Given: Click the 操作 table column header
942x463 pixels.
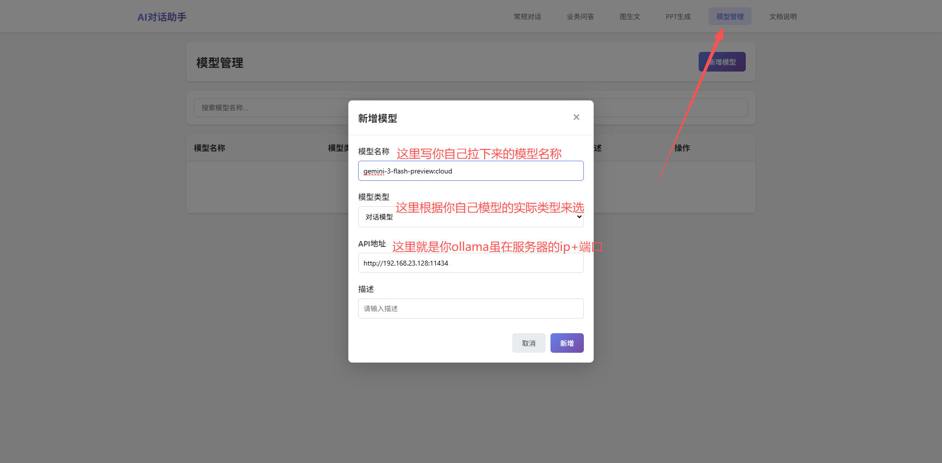Looking at the screenshot, I should [682, 148].
